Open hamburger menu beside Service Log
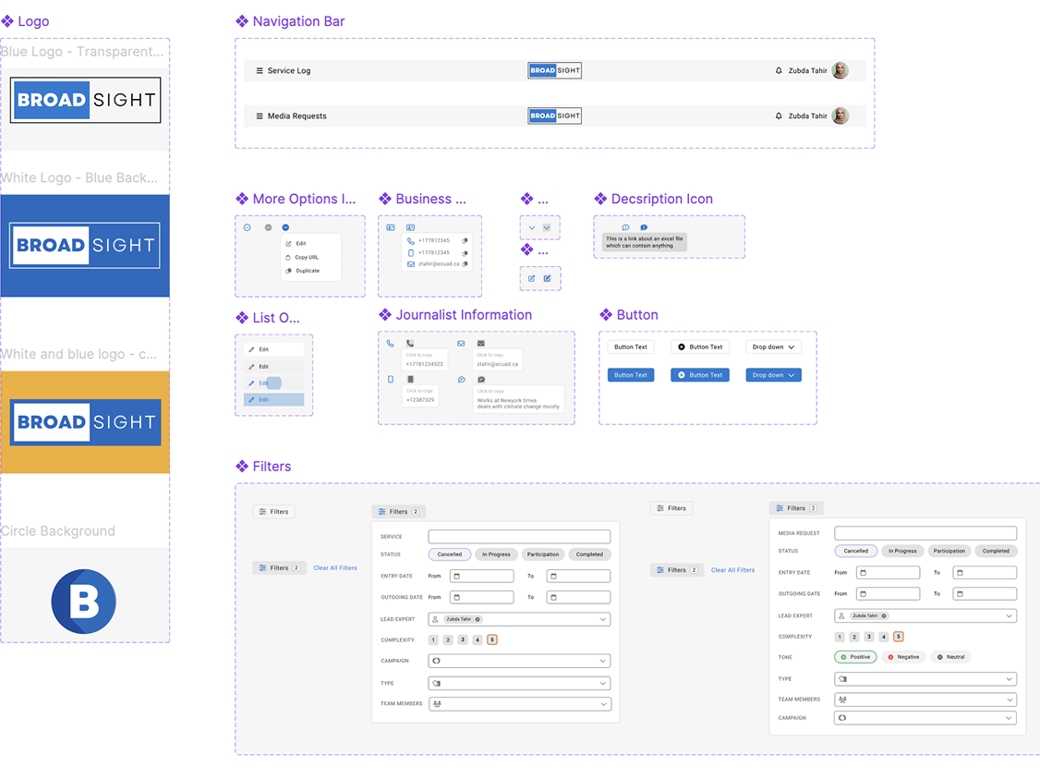The width and height of the screenshot is (1040, 779). (x=260, y=70)
